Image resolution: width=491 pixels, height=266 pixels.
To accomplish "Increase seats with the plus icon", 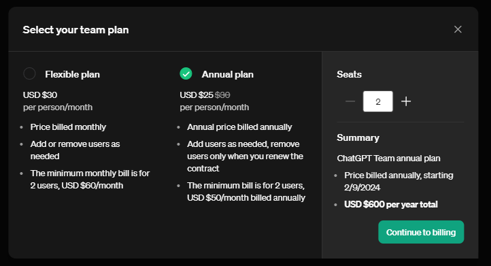I will coord(406,101).
